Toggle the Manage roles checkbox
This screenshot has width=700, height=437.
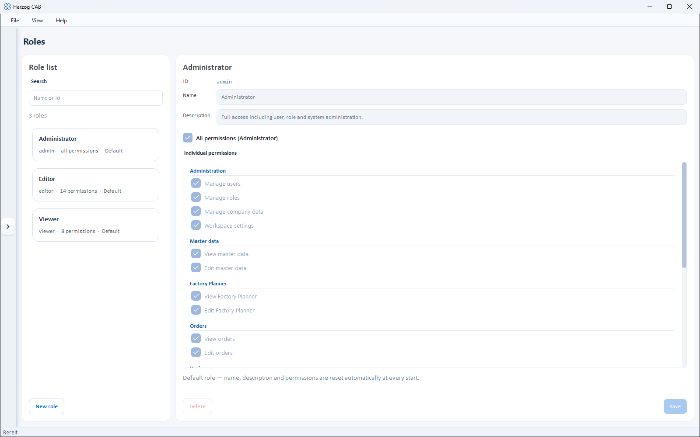pyautogui.click(x=196, y=198)
